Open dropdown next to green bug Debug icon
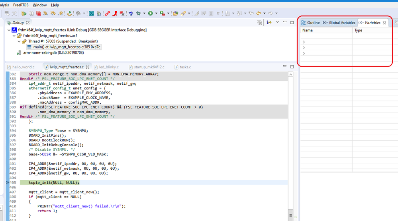This screenshot has height=221, width=398. click(144, 14)
